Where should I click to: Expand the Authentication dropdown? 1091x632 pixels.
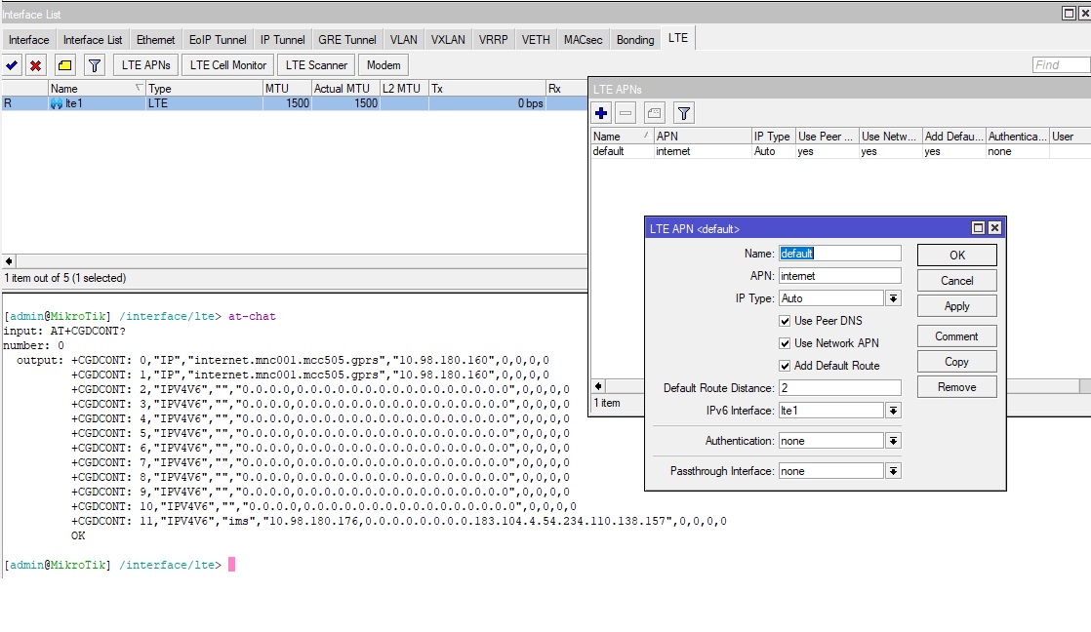pyautogui.click(x=894, y=440)
